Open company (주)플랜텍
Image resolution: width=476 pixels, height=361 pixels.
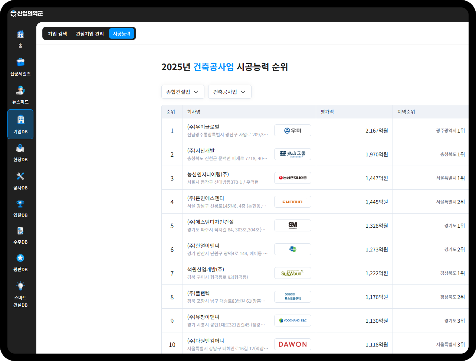click(x=198, y=293)
